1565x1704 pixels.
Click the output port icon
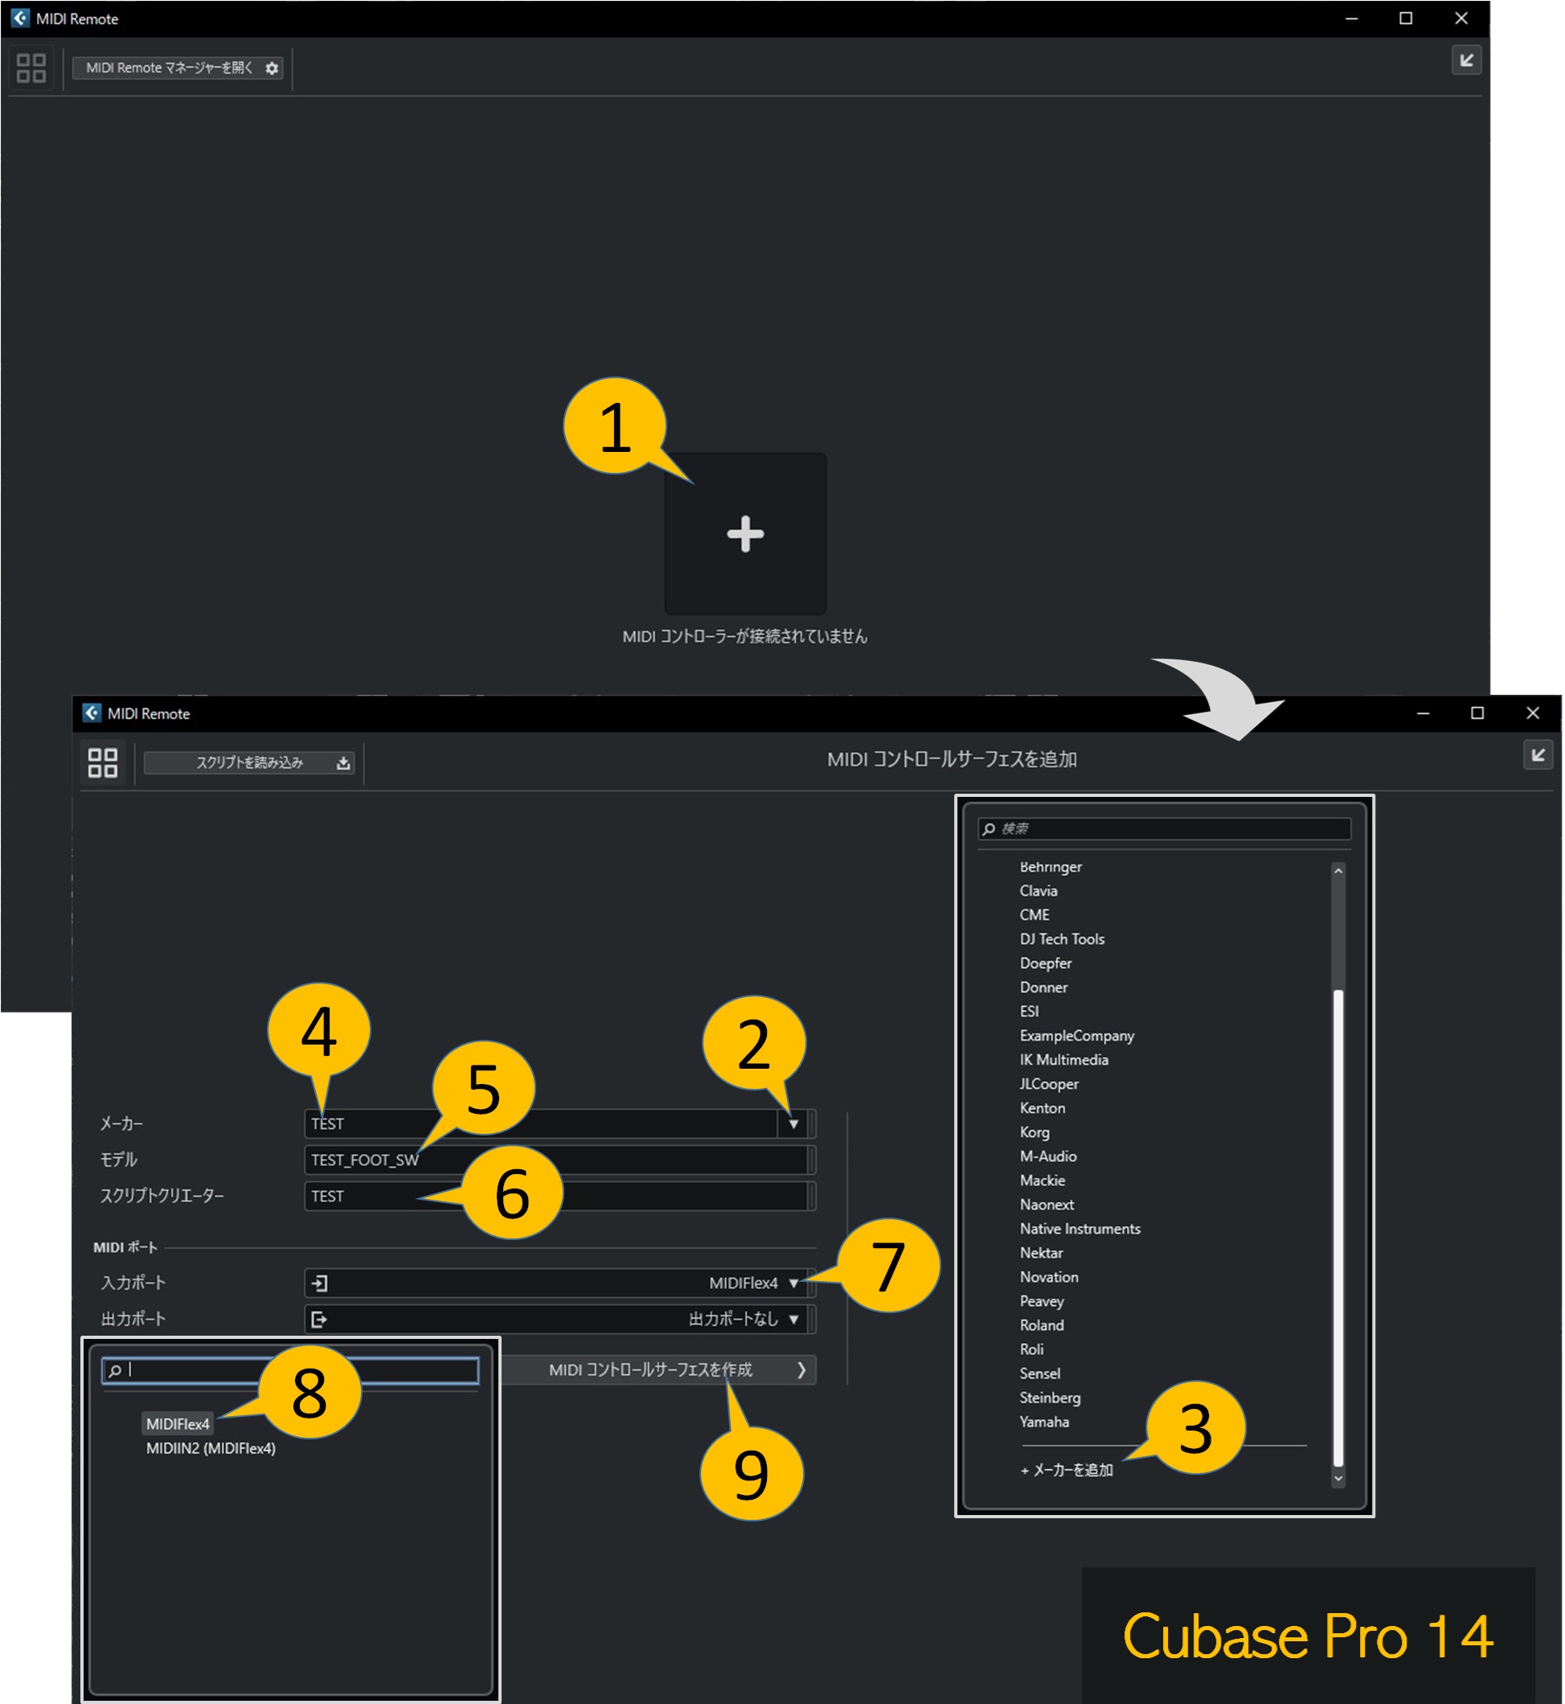pos(319,1320)
